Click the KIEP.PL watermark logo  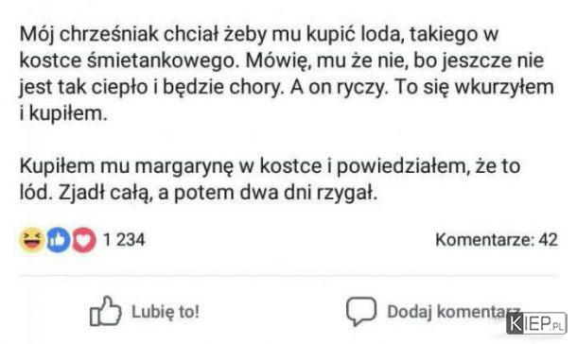tap(536, 324)
